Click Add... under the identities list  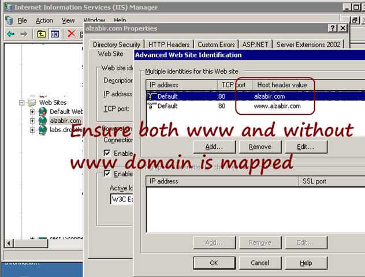[214, 147]
